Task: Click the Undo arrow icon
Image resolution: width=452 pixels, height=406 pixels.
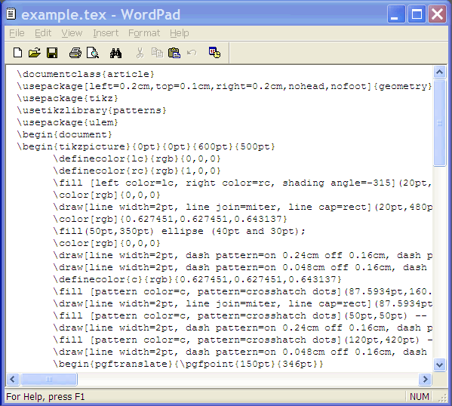Action: 192,53
